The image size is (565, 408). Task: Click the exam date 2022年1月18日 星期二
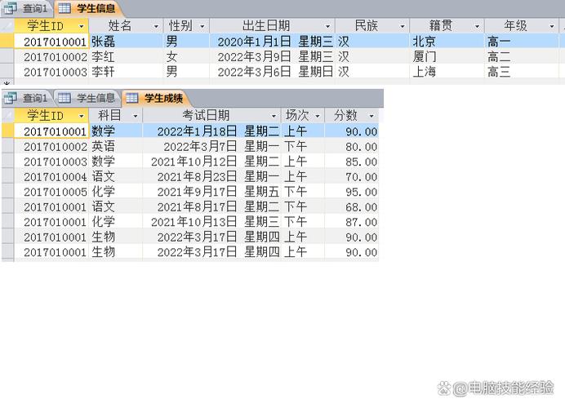pos(212,131)
